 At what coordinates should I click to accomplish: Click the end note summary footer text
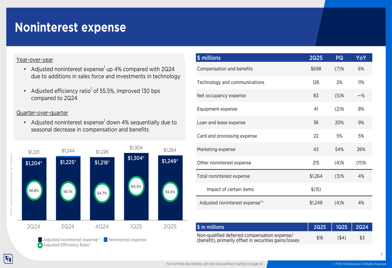(x=214, y=264)
